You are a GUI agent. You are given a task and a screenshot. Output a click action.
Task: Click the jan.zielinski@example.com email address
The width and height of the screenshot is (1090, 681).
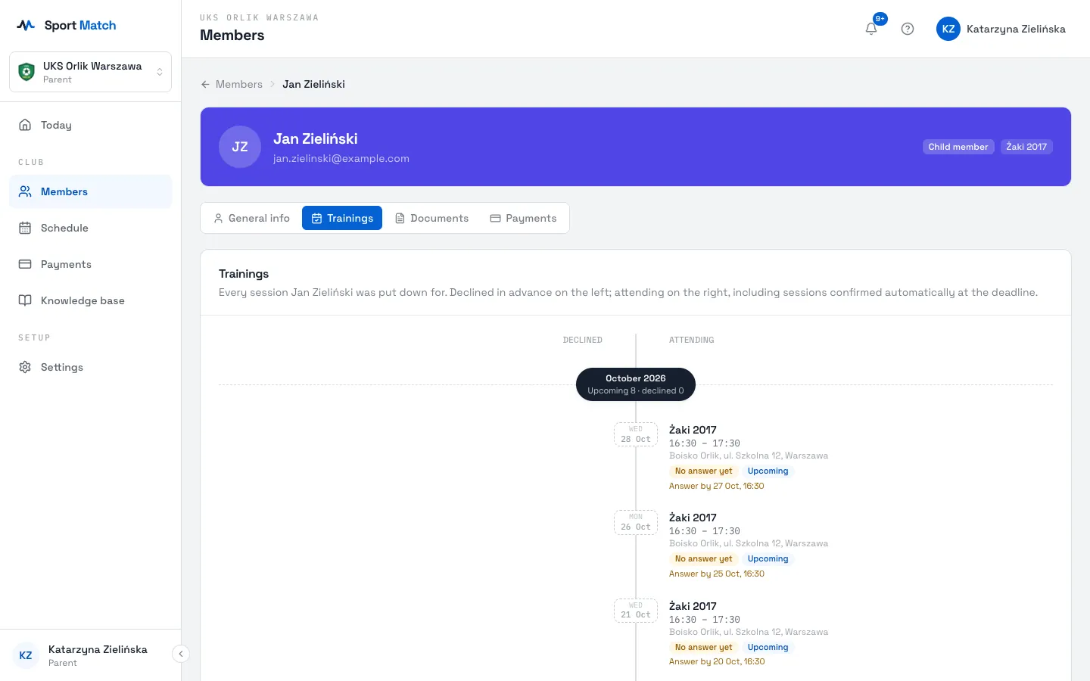(x=341, y=158)
